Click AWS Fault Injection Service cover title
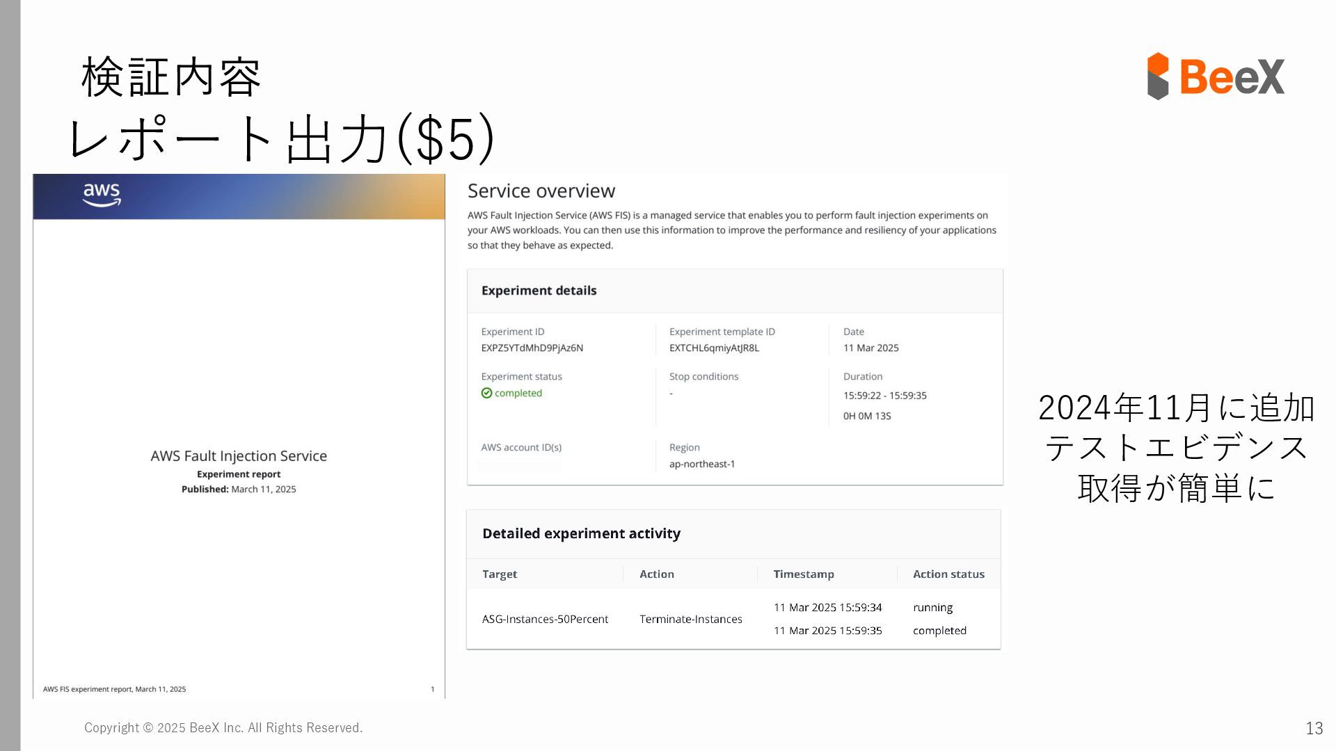This screenshot has width=1336, height=751. pyautogui.click(x=239, y=455)
